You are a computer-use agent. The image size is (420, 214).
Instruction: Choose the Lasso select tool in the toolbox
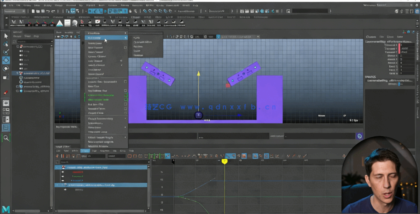click(x=6, y=44)
